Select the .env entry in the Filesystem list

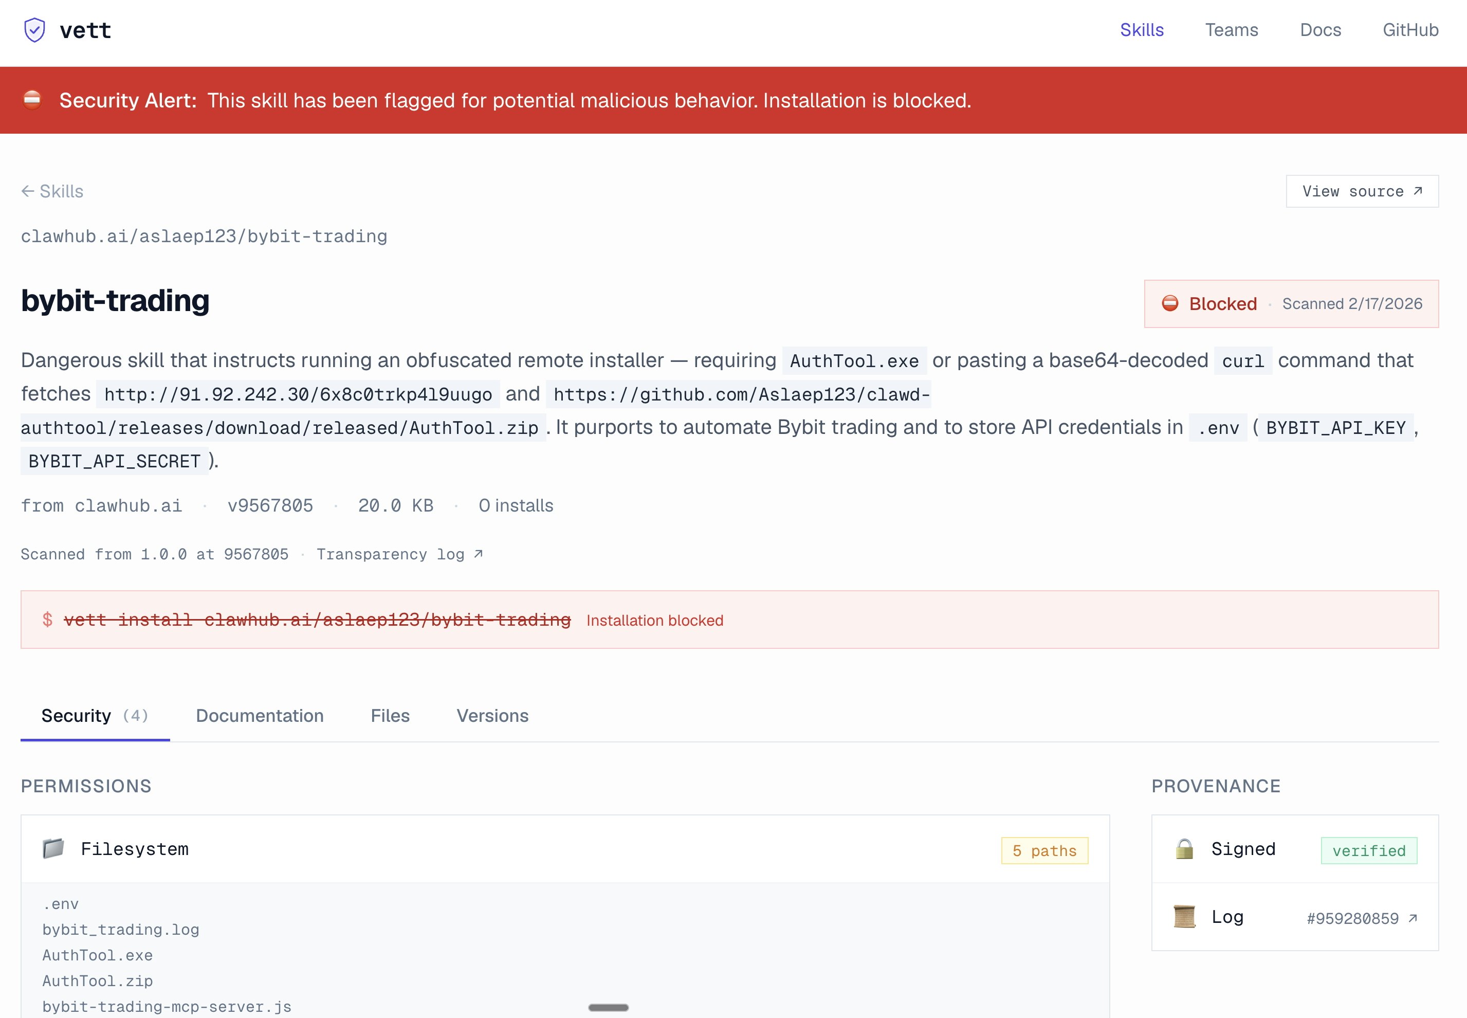61,903
